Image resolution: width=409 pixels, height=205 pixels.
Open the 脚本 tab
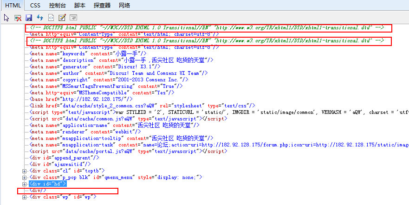[79, 6]
